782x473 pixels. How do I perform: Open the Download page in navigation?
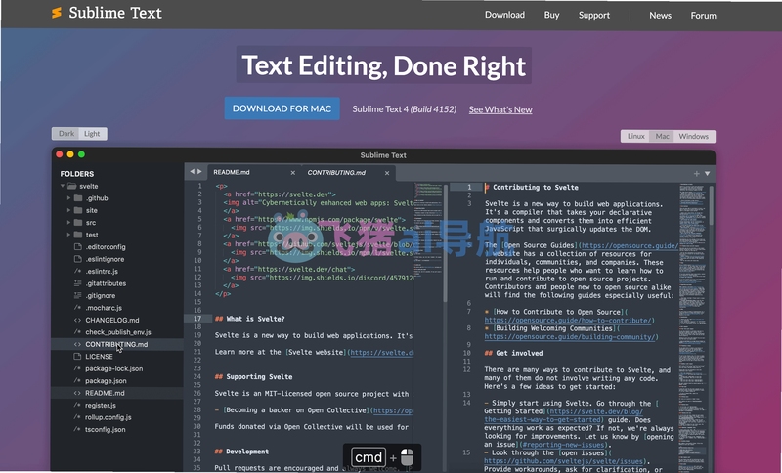pyautogui.click(x=504, y=15)
